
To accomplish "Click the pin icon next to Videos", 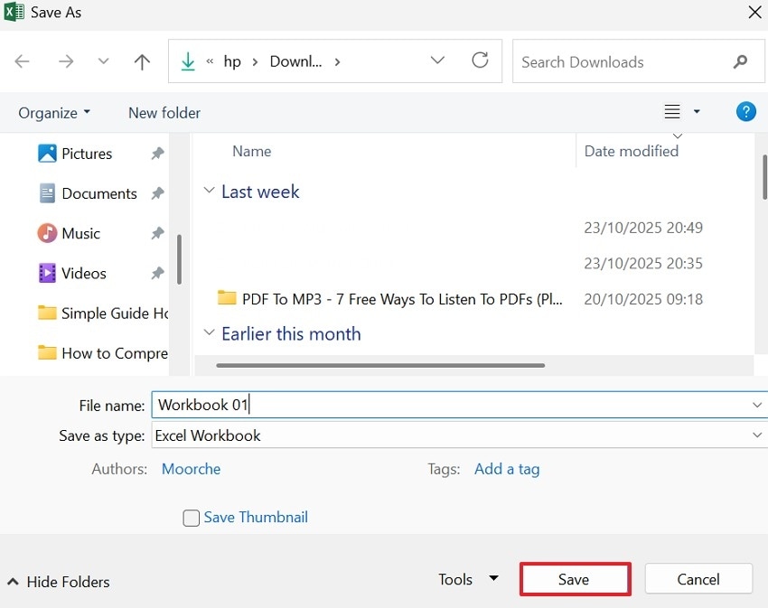I will coord(157,274).
